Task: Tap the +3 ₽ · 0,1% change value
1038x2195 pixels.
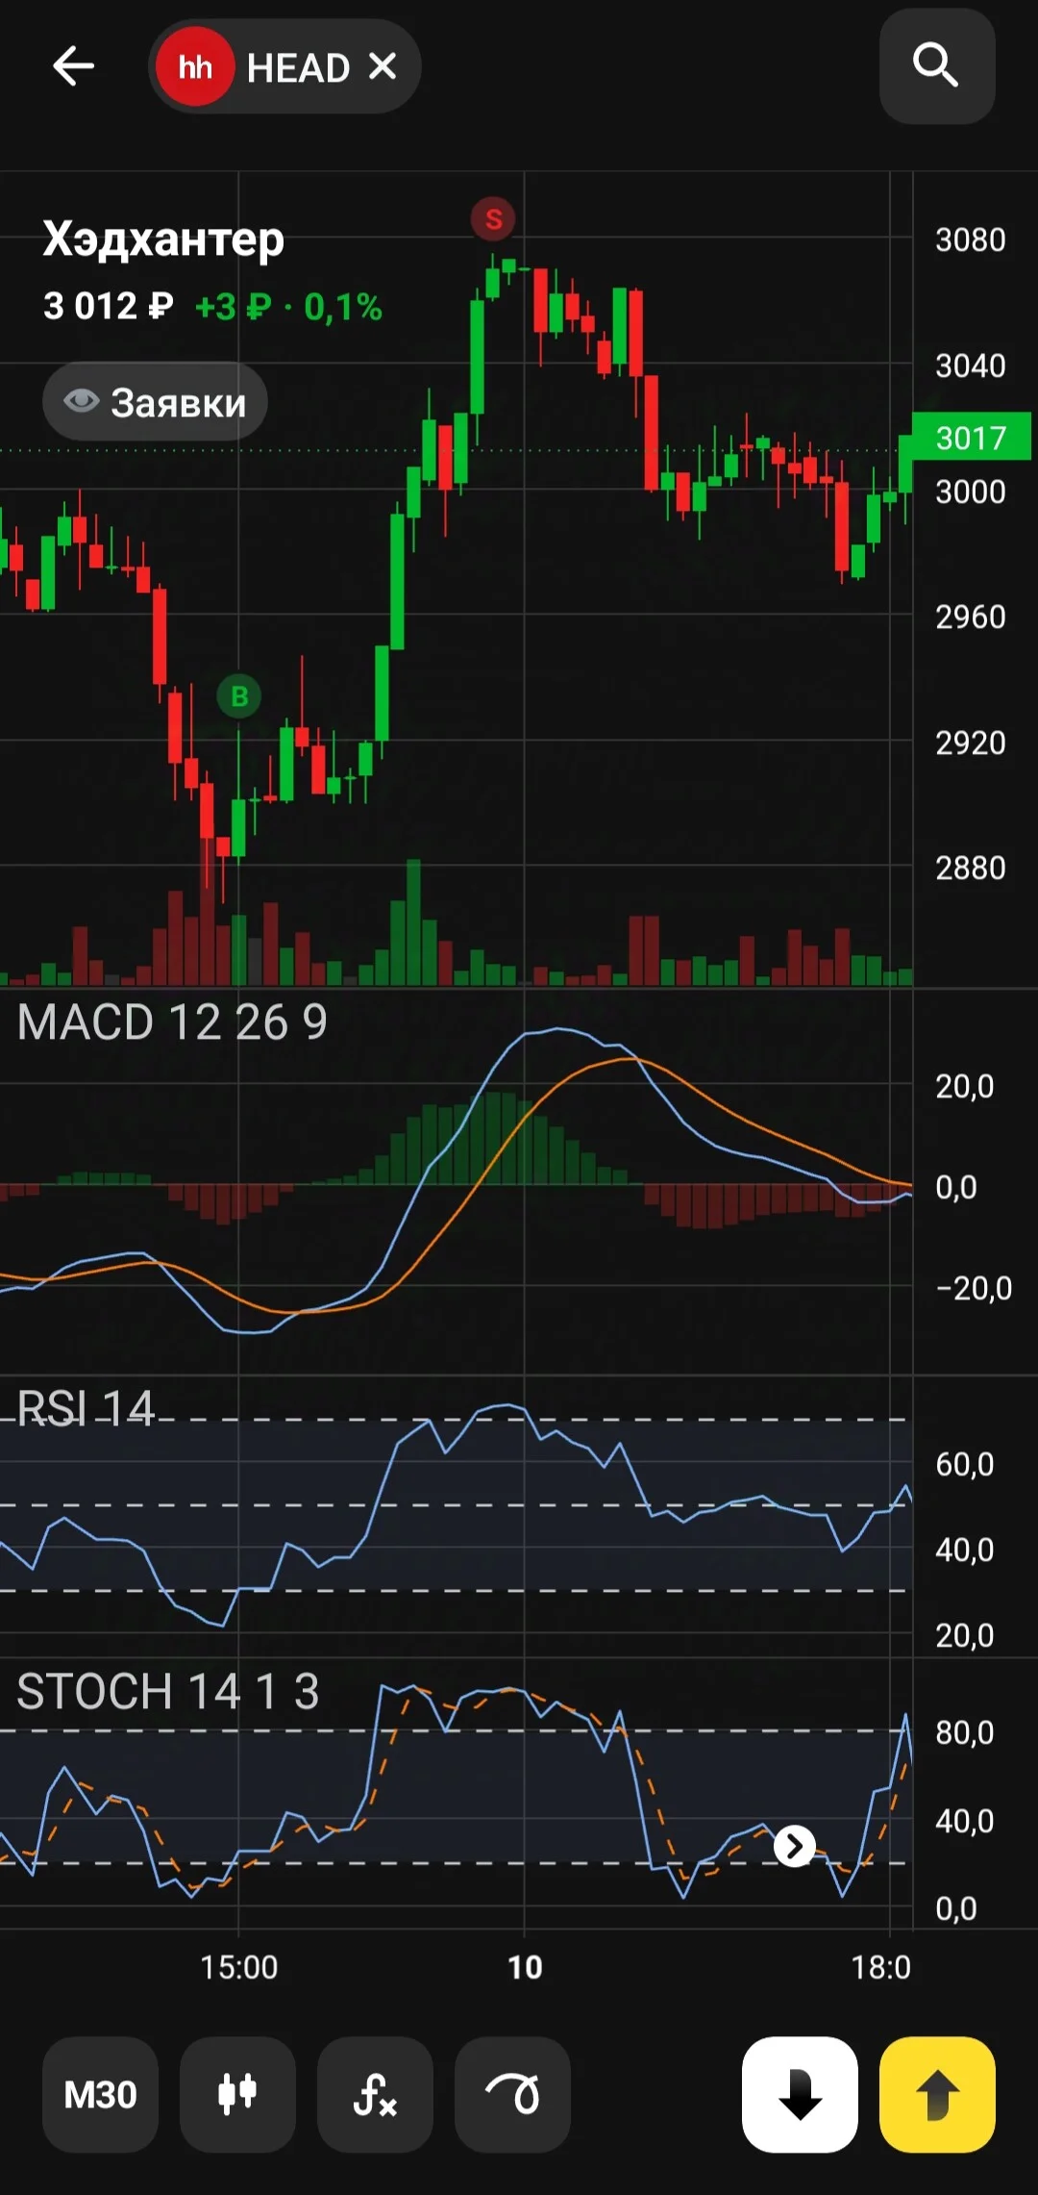Action: pos(288,308)
